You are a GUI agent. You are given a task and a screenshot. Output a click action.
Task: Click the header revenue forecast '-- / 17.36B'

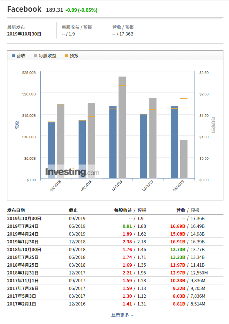coord(123,34)
